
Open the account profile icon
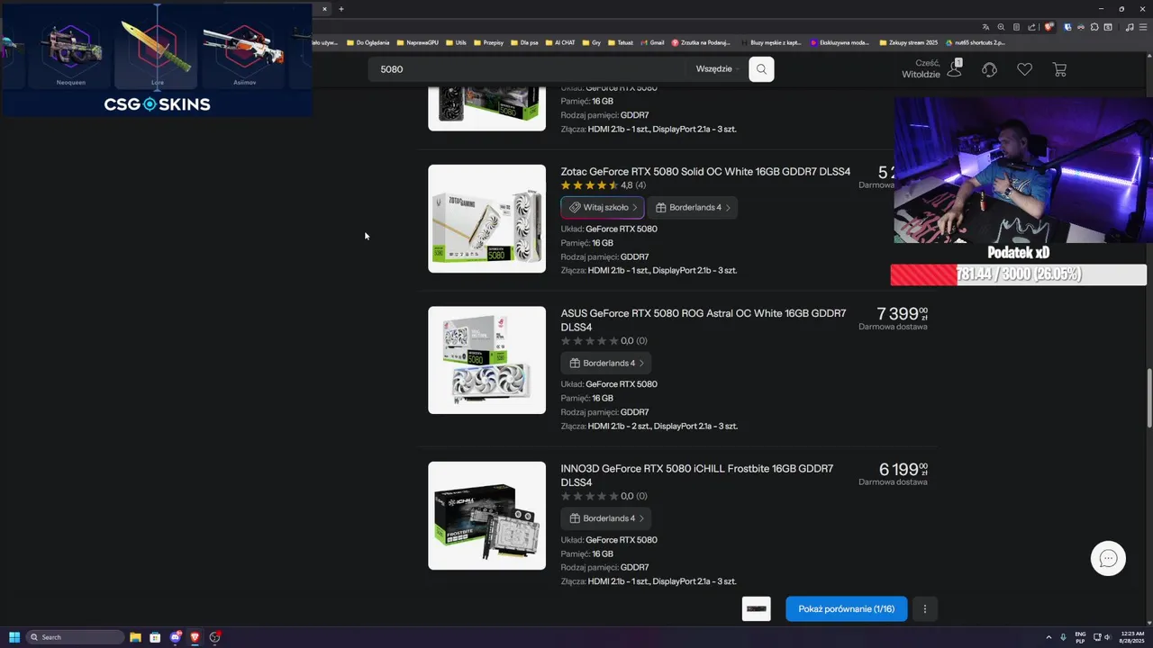pyautogui.click(x=954, y=69)
